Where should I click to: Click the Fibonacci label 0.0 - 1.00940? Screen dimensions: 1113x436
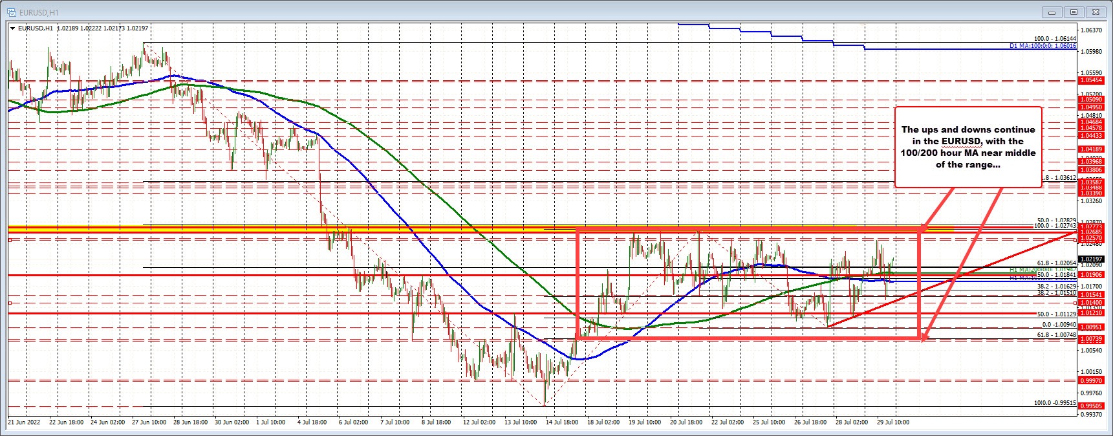tap(1059, 324)
